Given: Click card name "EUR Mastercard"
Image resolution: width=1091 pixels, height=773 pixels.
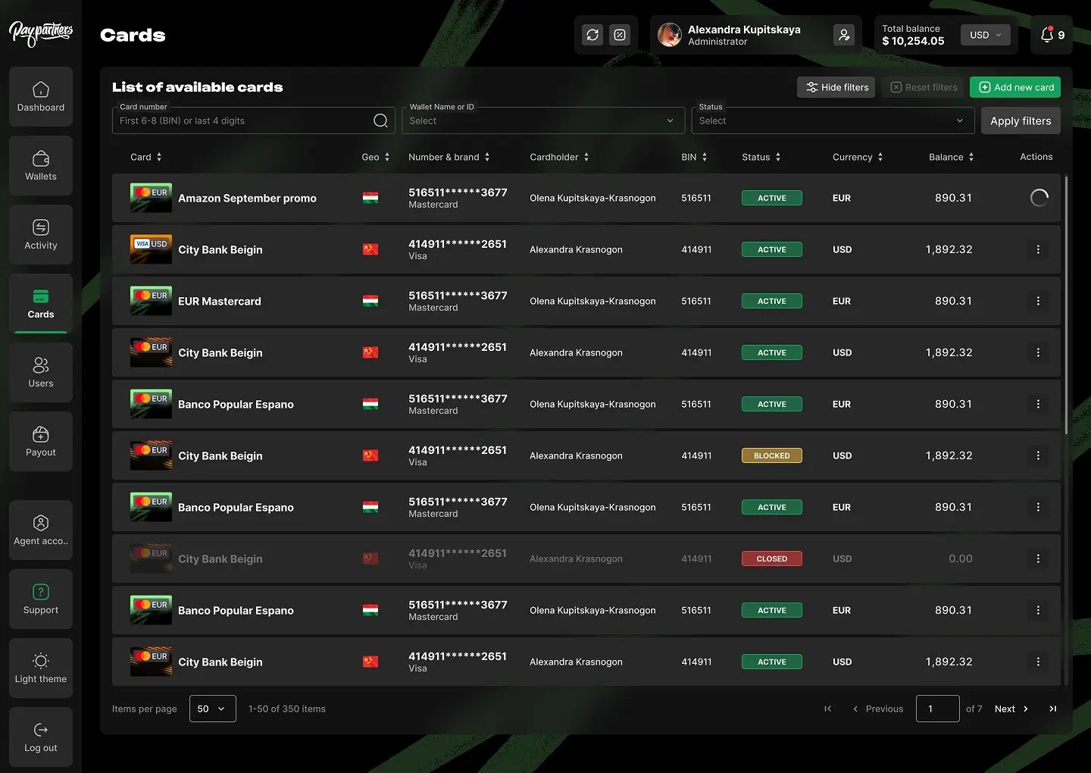Looking at the screenshot, I should (x=220, y=302).
